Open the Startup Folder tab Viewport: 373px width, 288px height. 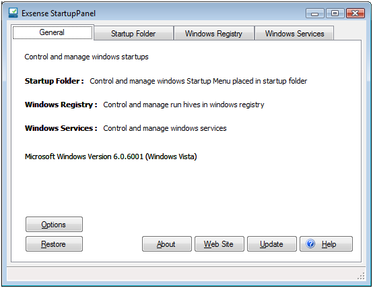pos(133,34)
